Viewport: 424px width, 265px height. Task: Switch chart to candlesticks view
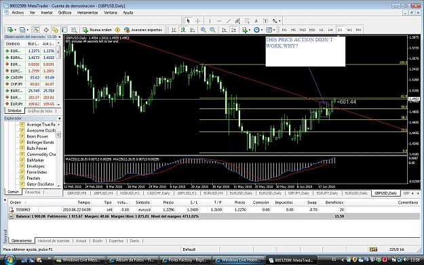(x=183, y=30)
